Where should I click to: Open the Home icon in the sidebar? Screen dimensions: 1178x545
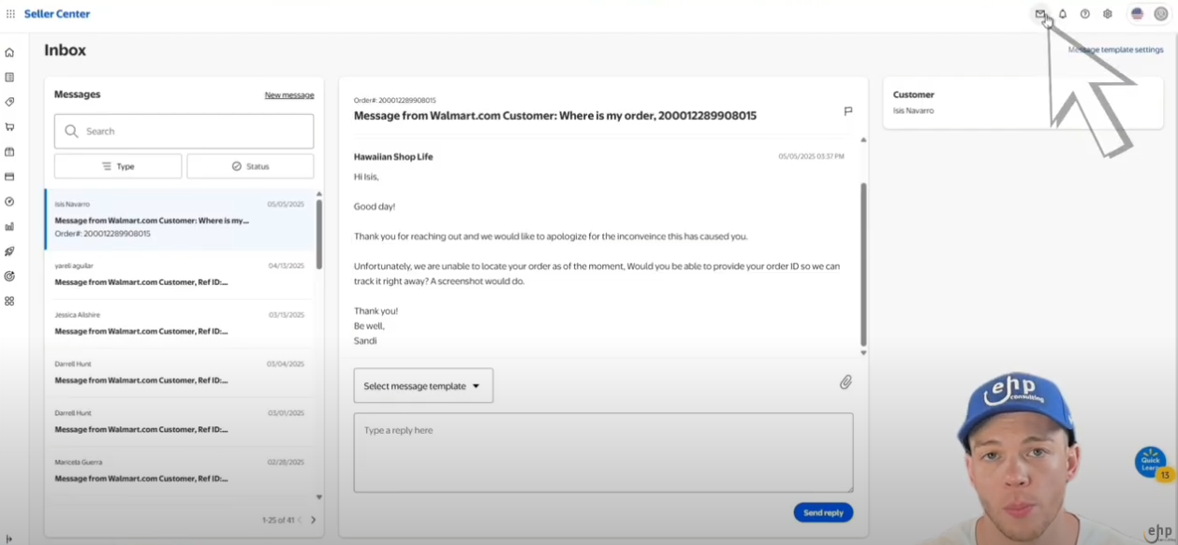(9, 52)
